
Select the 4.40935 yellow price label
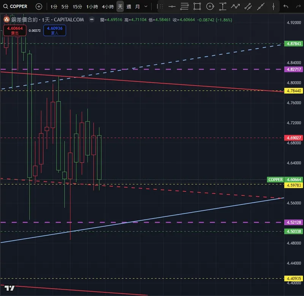(293, 278)
